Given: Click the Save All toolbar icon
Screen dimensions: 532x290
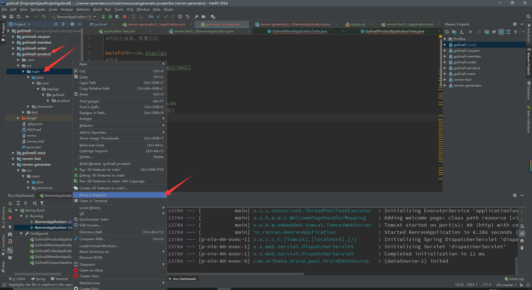Looking at the screenshot, I should 11,17.
